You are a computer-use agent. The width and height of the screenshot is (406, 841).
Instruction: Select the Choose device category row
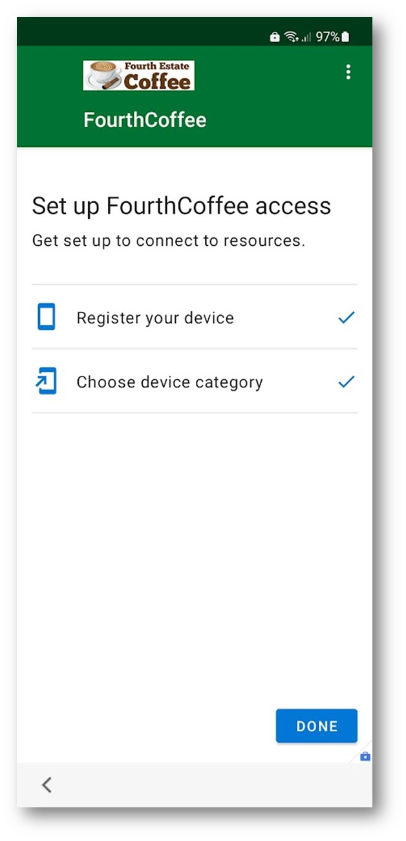[195, 381]
